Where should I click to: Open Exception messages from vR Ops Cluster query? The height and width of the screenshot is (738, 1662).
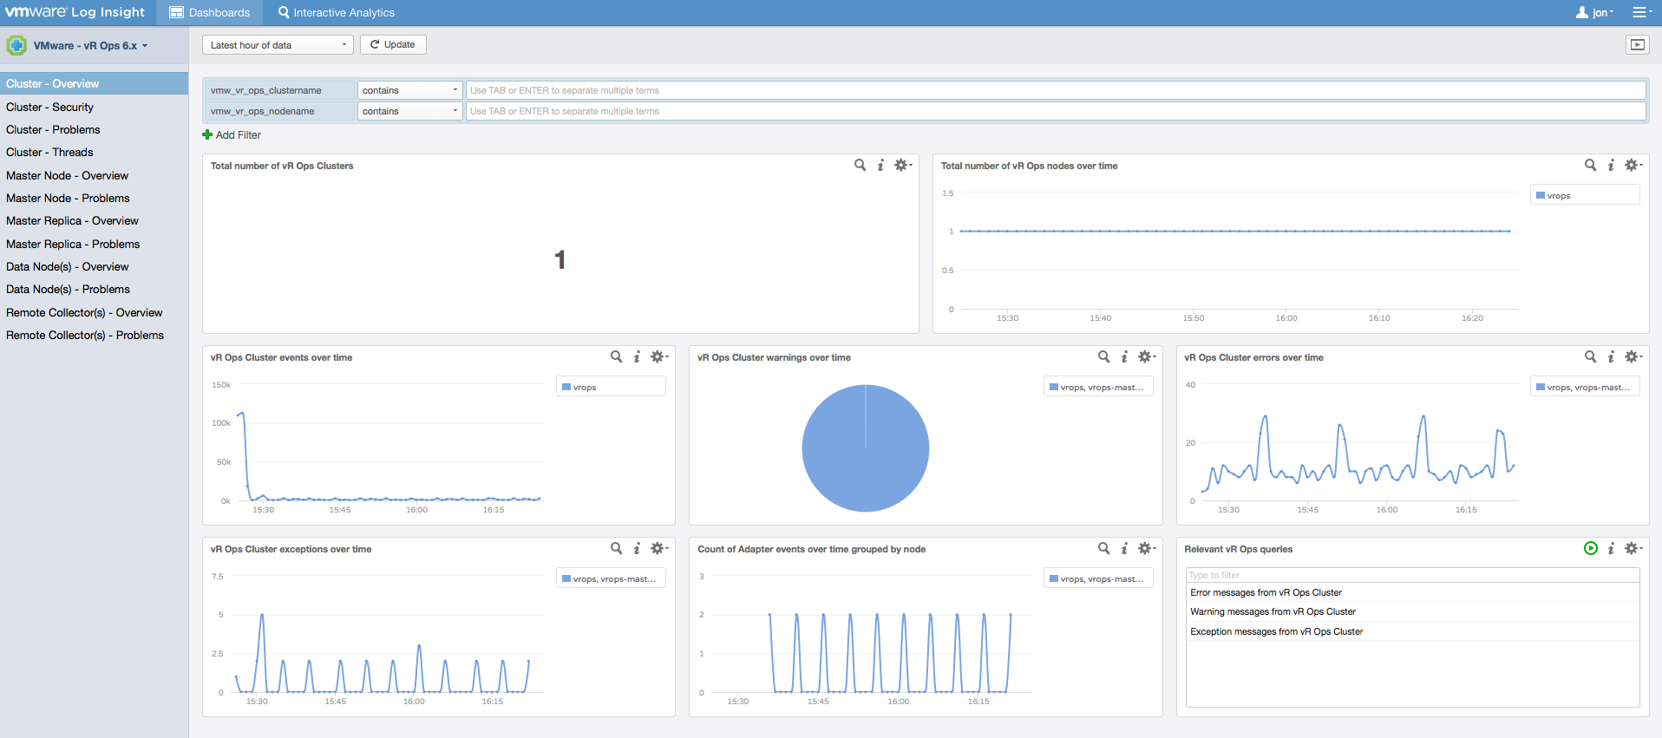tap(1276, 631)
